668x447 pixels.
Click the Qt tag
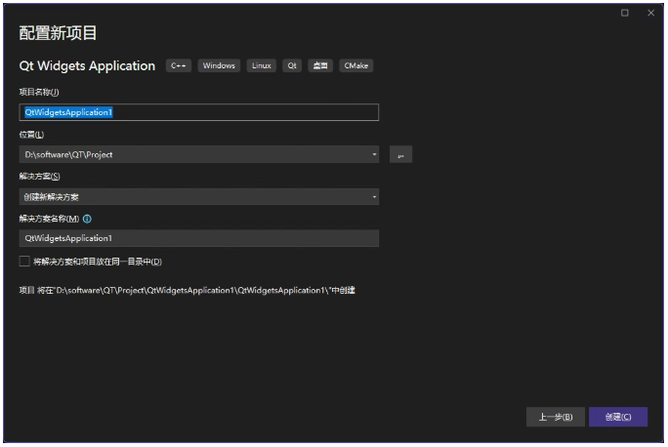coord(292,65)
